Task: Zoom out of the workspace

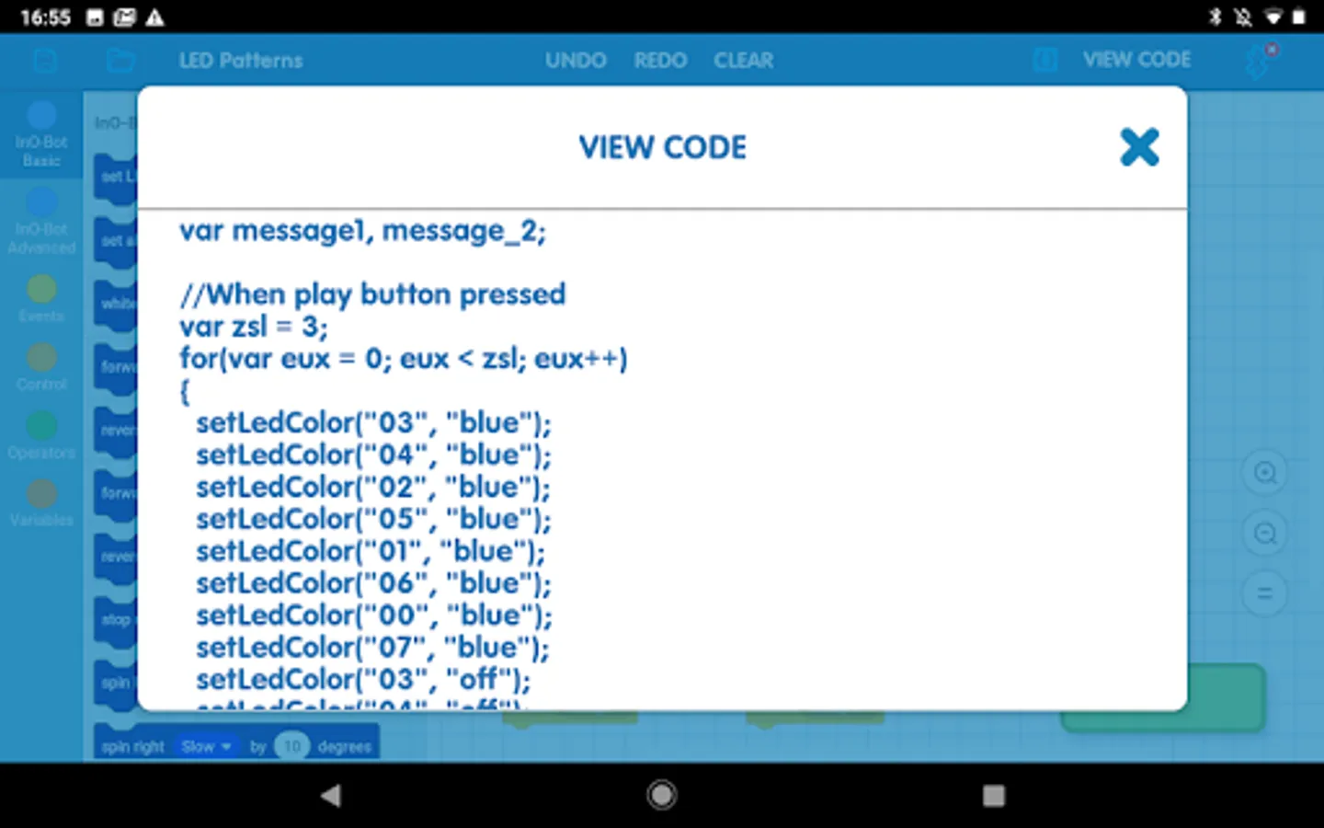Action: [x=1265, y=533]
